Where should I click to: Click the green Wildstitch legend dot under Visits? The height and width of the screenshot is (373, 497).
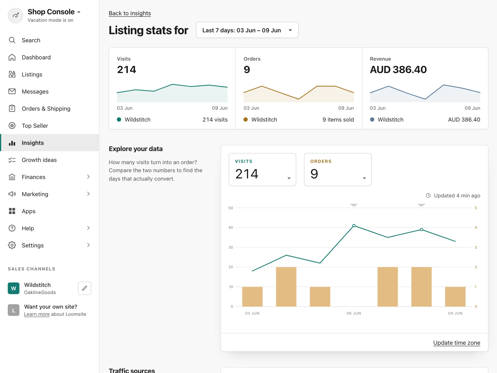tap(119, 119)
